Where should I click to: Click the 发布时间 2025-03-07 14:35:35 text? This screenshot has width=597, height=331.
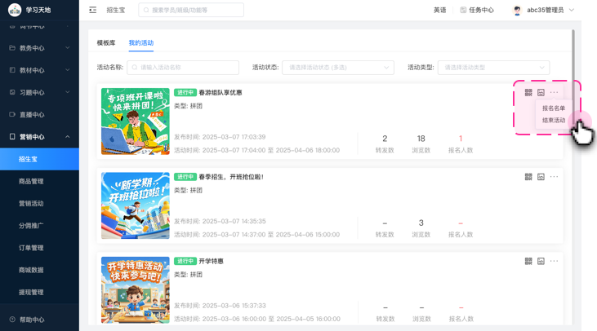220,221
